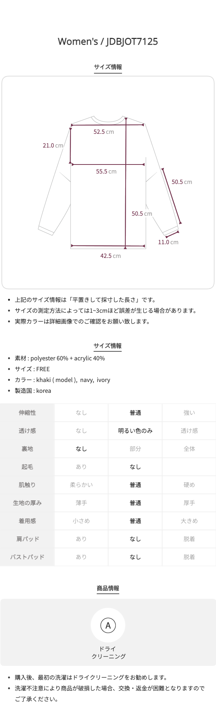Click the 55.5 cm chest width label
The height and width of the screenshot is (711, 216).
click(x=106, y=172)
